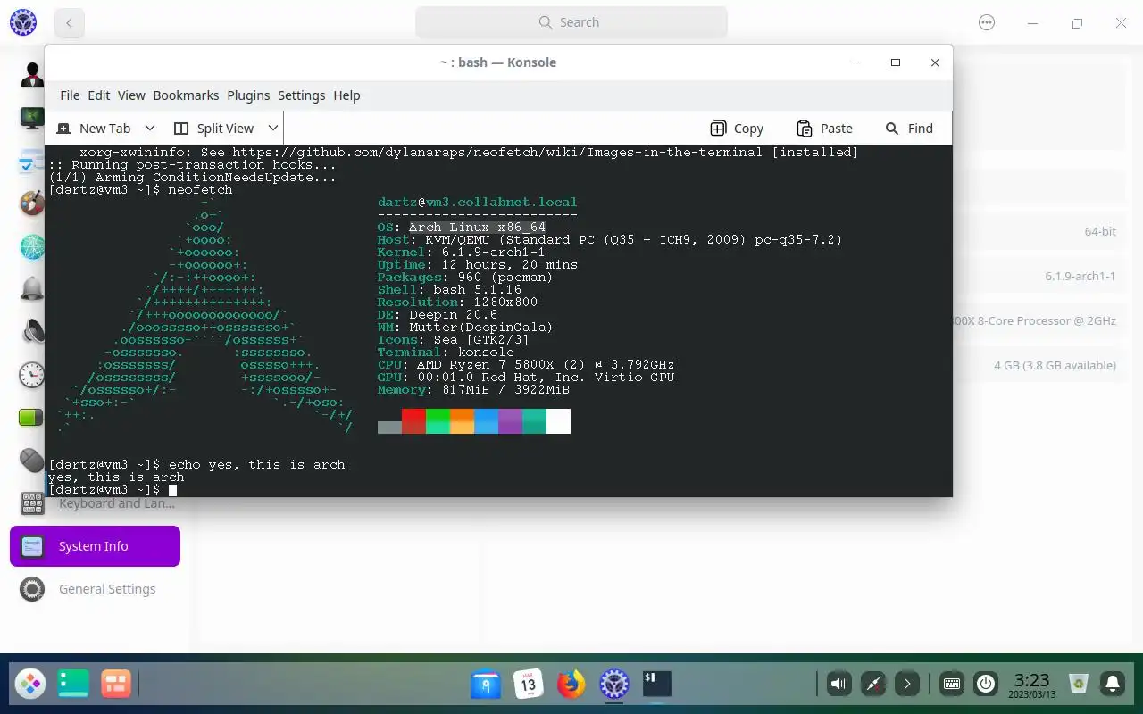Image resolution: width=1143 pixels, height=714 pixels.
Task: Open the Settings menu in Konsole
Action: point(302,95)
